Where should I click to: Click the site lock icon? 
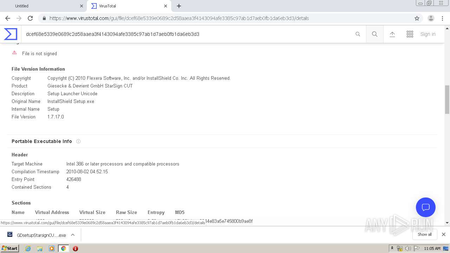tap(44, 18)
